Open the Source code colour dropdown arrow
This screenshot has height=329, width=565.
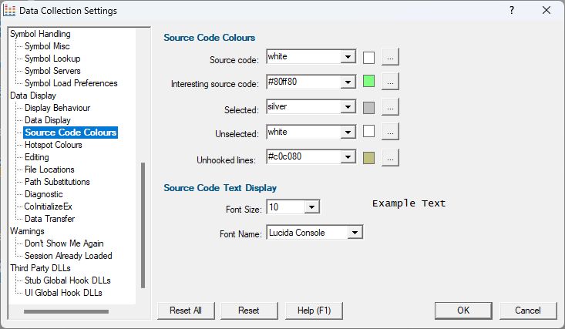[348, 57]
